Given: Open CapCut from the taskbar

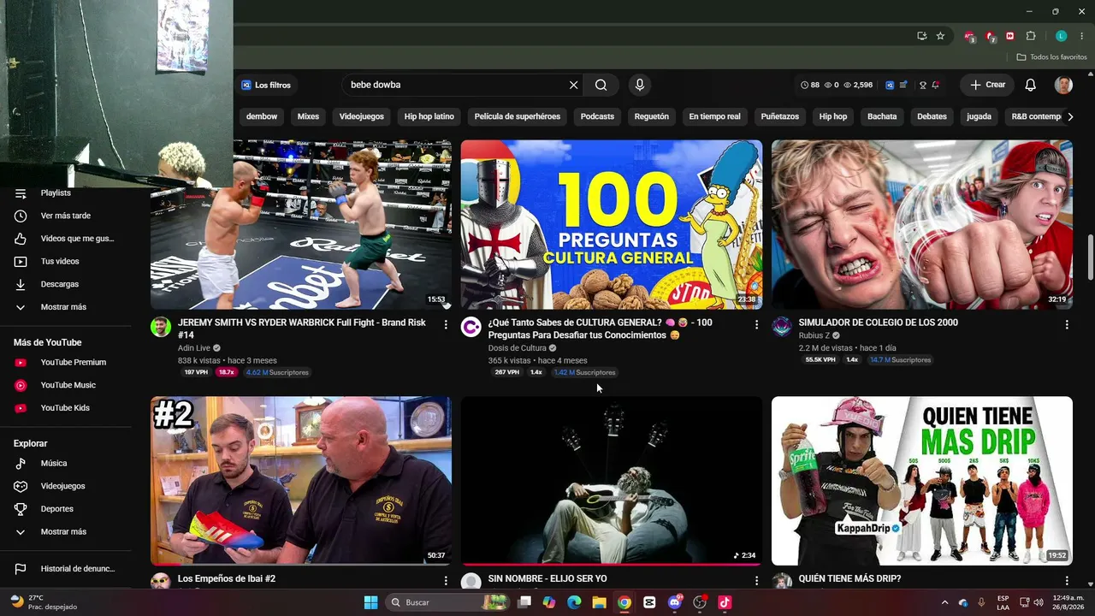Looking at the screenshot, I should click(x=649, y=602).
